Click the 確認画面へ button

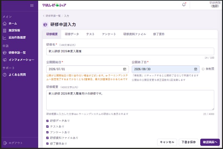(x=210, y=142)
